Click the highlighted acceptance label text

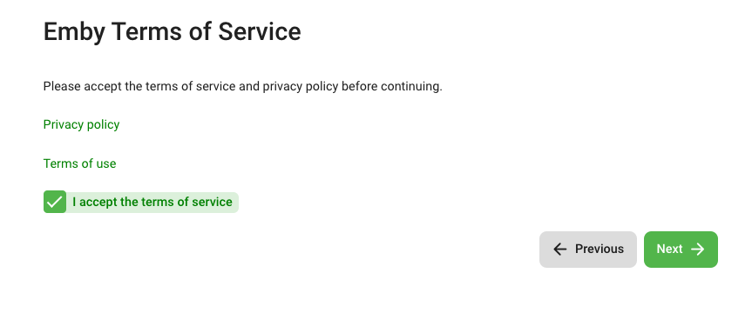point(152,202)
